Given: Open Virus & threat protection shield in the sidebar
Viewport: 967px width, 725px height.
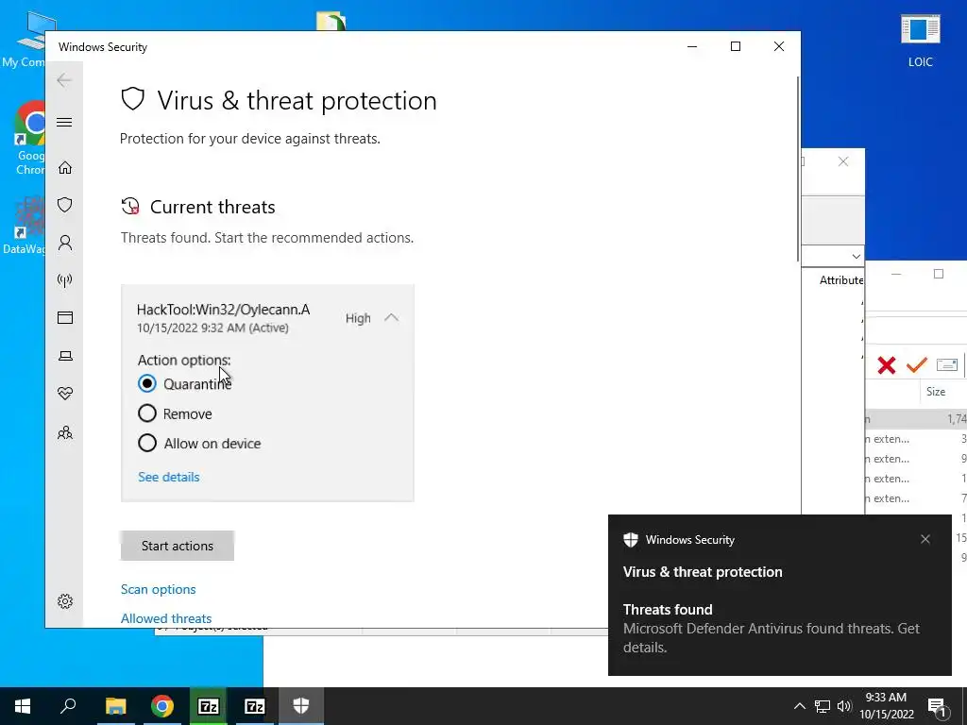Looking at the screenshot, I should (65, 205).
